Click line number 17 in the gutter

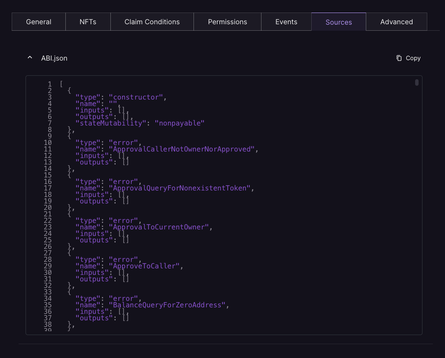[x=48, y=188]
